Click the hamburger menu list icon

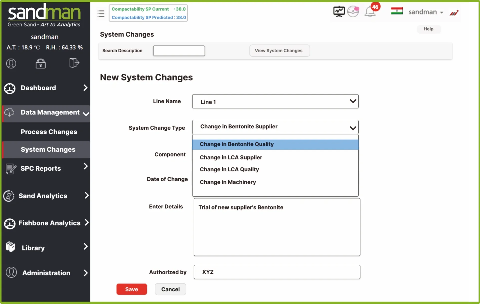click(x=101, y=14)
